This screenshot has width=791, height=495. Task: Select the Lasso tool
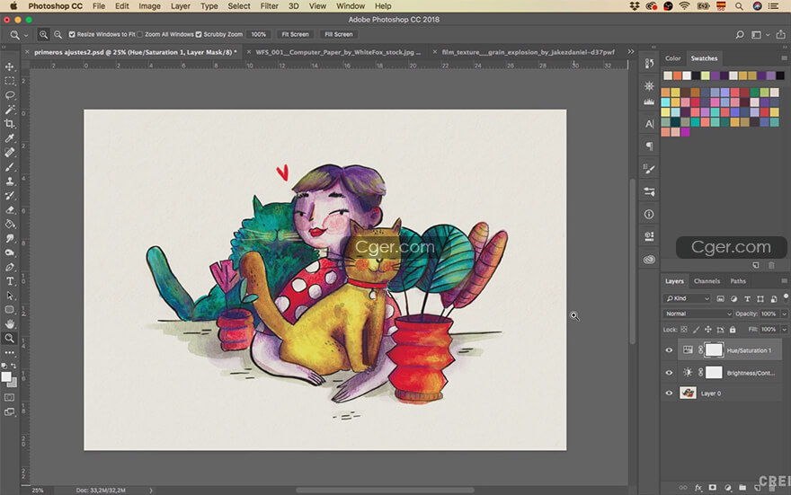pos(10,94)
